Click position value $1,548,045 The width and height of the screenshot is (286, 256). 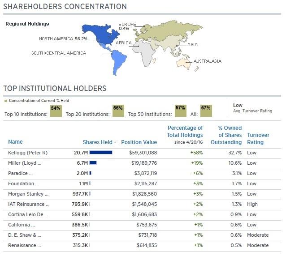(144, 204)
